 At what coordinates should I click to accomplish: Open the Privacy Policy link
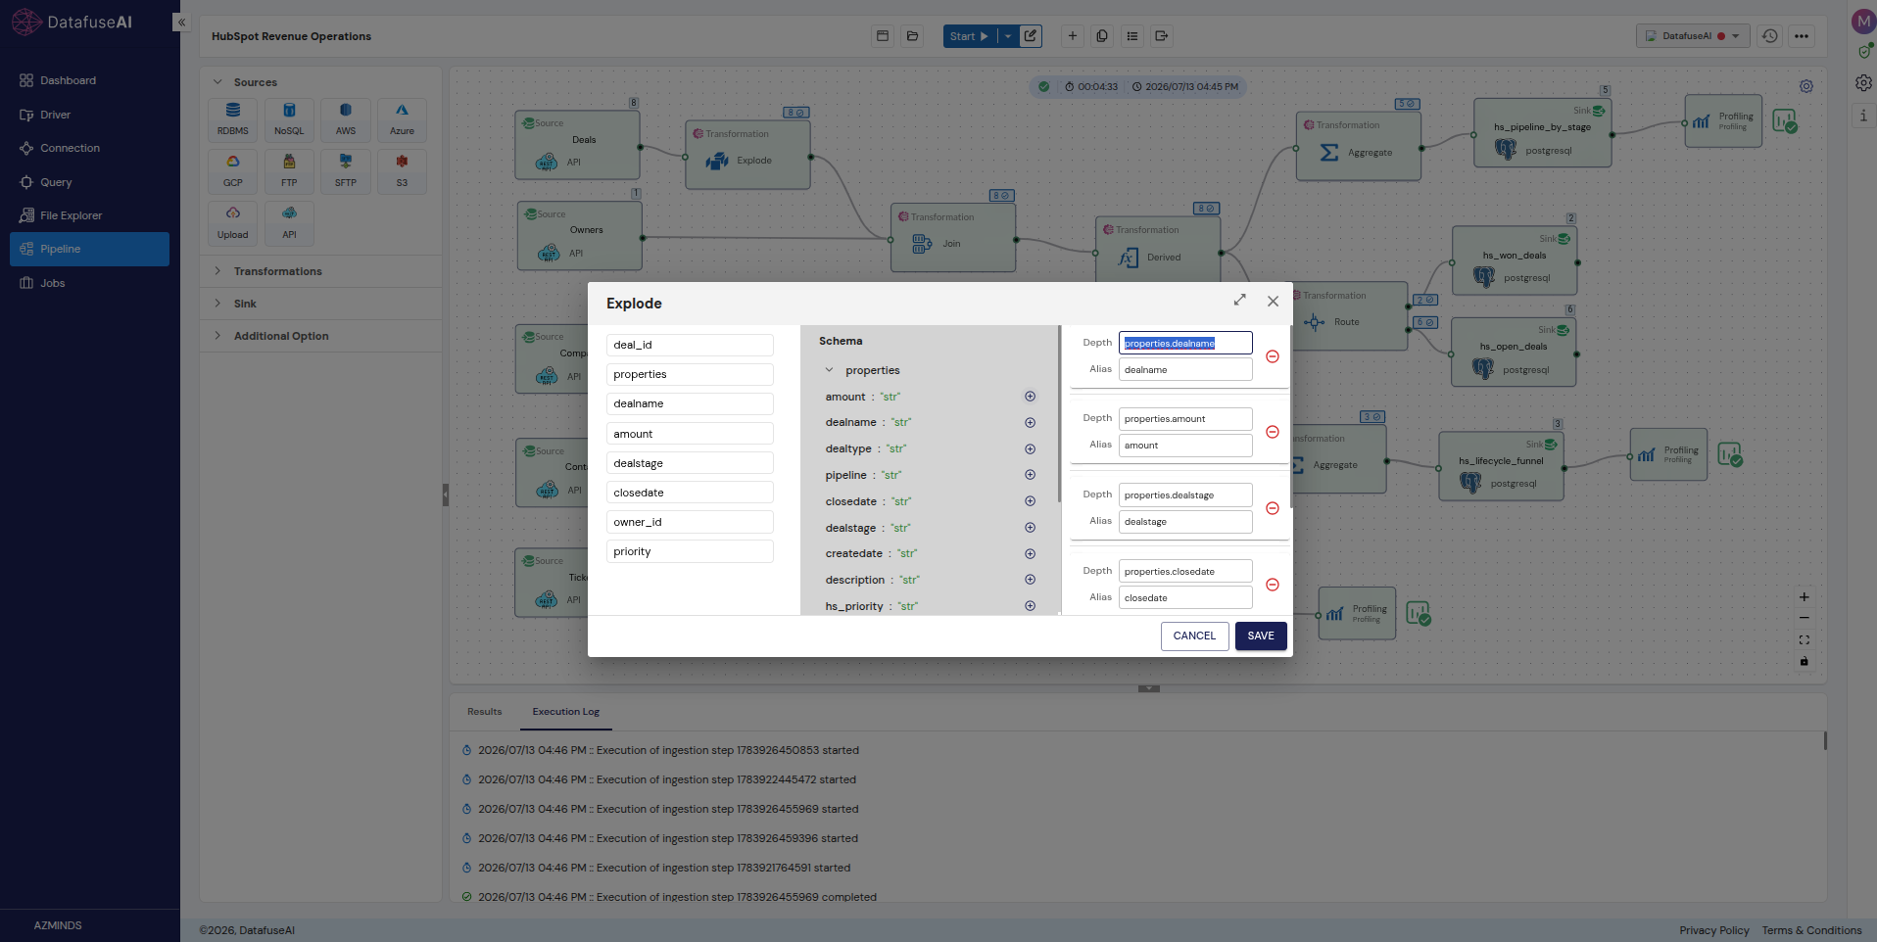tap(1714, 930)
